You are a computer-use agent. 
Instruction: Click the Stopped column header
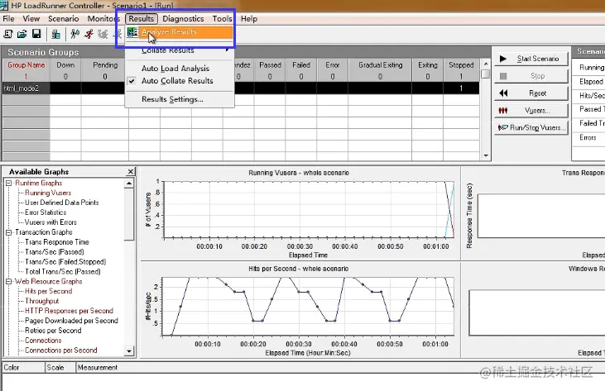[461, 65]
